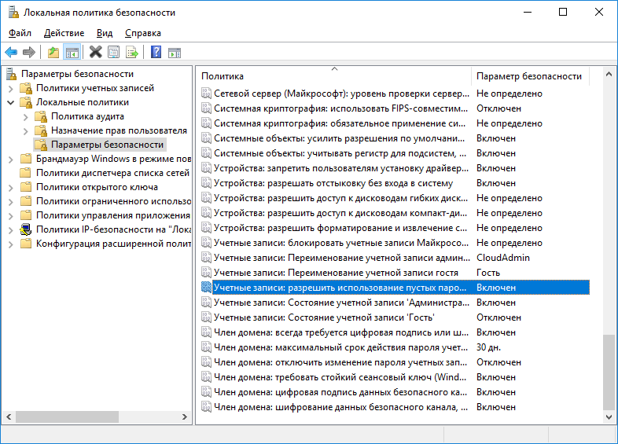The image size is (618, 444).
Task: Expand Политики открытого ключа node
Action: [x=11, y=188]
